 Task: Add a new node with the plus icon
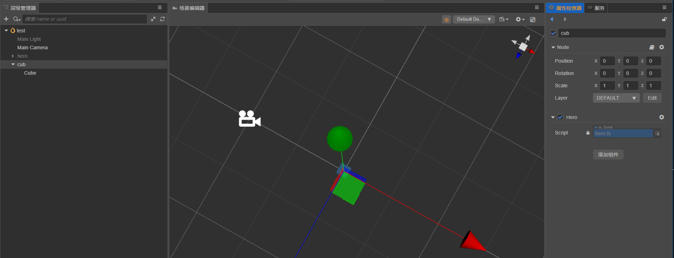click(6, 19)
